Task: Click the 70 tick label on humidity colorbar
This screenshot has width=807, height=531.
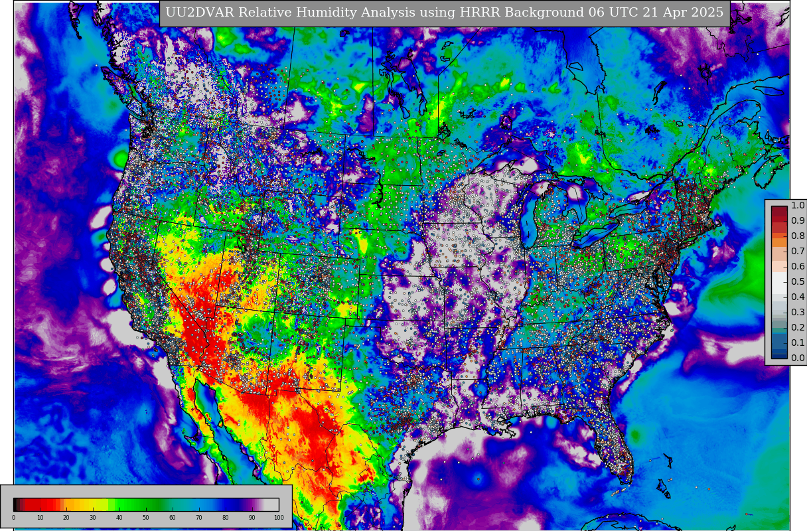Action: 199,518
